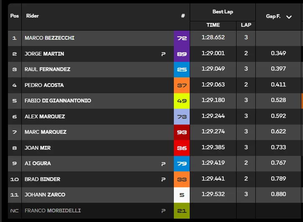Image resolution: width=303 pixels, height=222 pixels.
Task: Click Marco Bezzecchi's purple number 72 badge
Action: (182, 38)
